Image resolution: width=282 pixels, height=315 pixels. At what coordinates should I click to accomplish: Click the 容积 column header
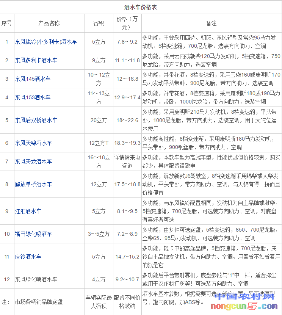click(x=99, y=23)
